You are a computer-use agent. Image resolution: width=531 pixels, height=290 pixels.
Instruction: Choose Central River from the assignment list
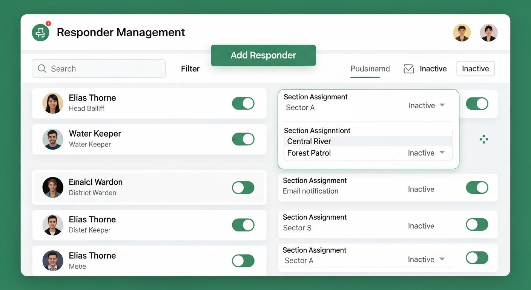(x=368, y=141)
